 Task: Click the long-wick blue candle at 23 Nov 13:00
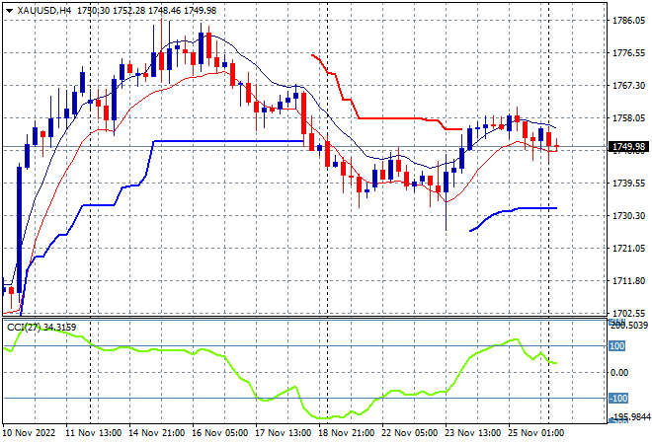coord(447,183)
